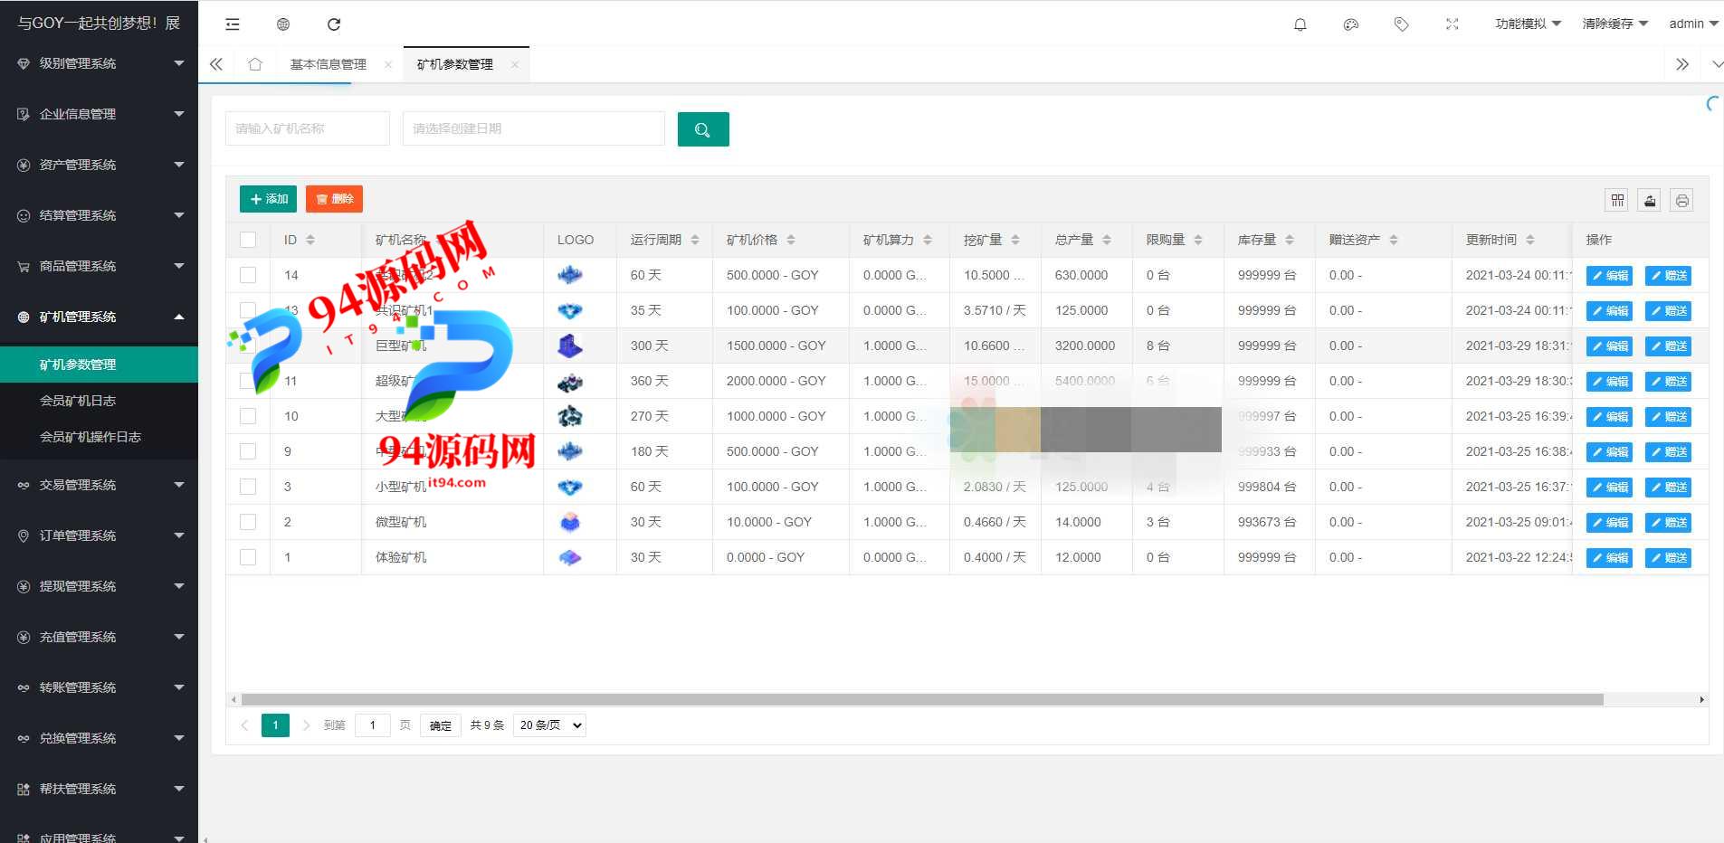Check the 微型矿机 row checkbox
Image resolution: width=1724 pixels, height=843 pixels.
click(x=248, y=522)
